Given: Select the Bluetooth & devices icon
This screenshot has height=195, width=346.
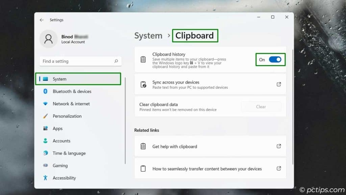Looking at the screenshot, I should tap(45, 91).
